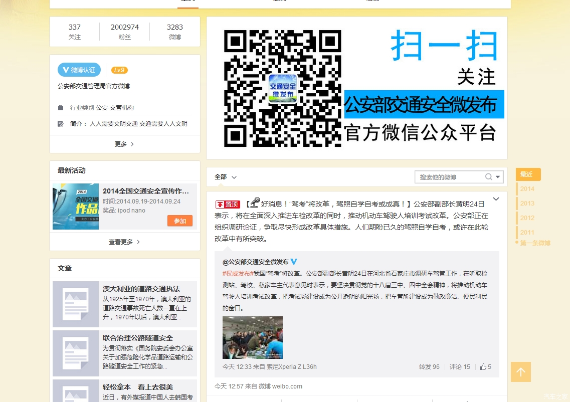This screenshot has height=402, width=570.
Task: Click the search magnifier icon
Action: pos(489,176)
